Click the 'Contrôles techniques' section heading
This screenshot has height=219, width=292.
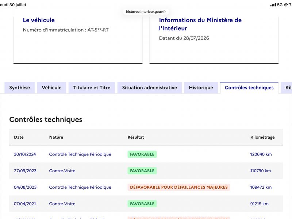point(46,120)
